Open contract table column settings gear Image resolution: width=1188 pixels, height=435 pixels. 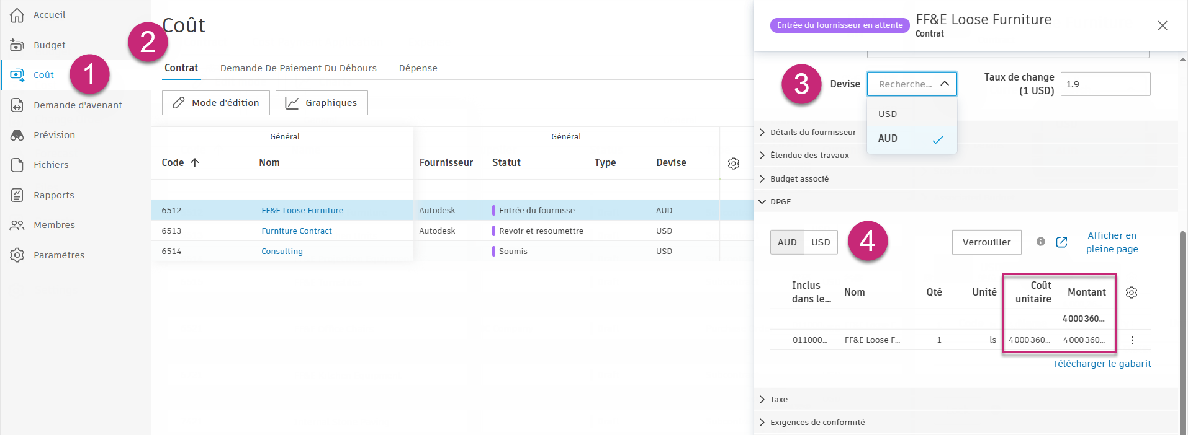[734, 164]
